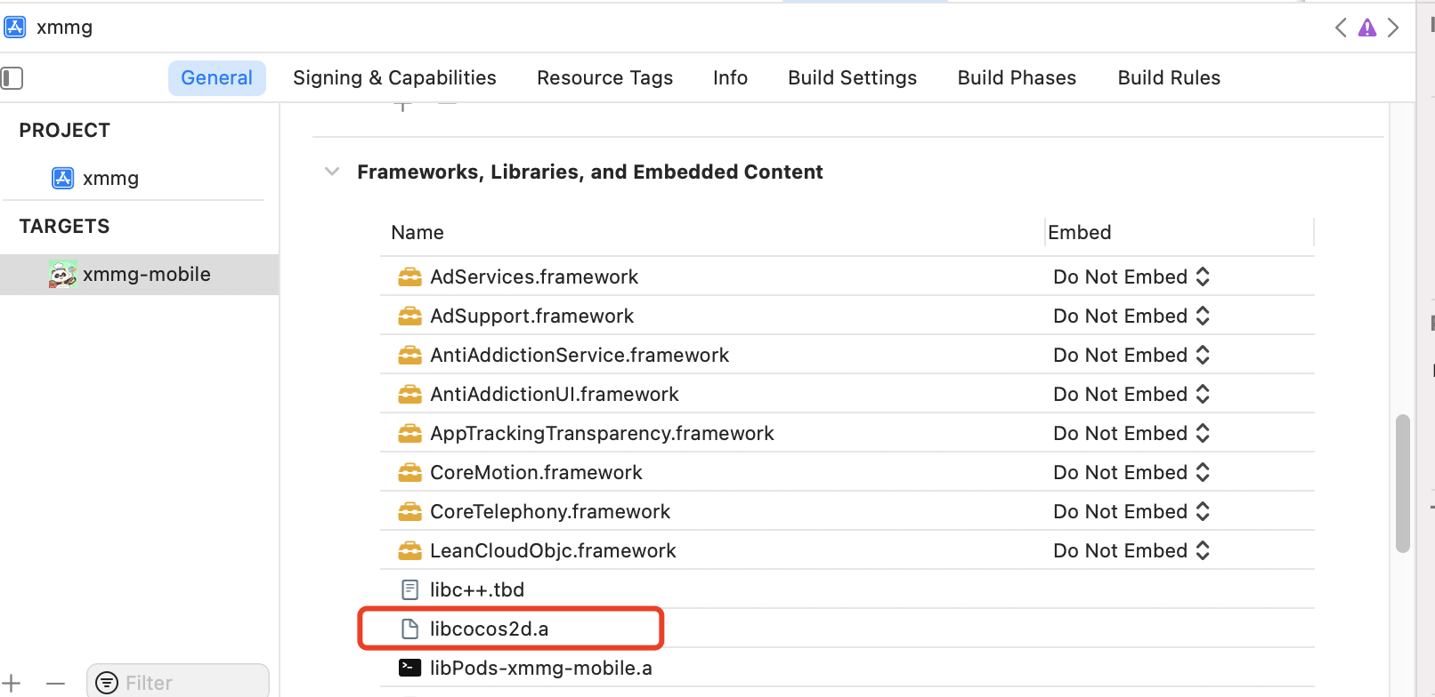
Task: Click the xmmg project icon in header
Action: click(x=15, y=28)
